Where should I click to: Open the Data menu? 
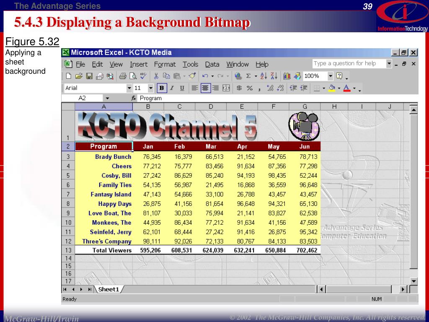212,64
